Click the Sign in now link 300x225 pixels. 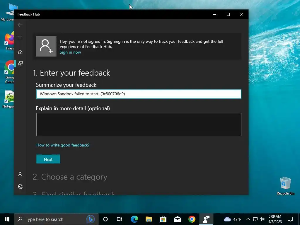pyautogui.click(x=70, y=52)
